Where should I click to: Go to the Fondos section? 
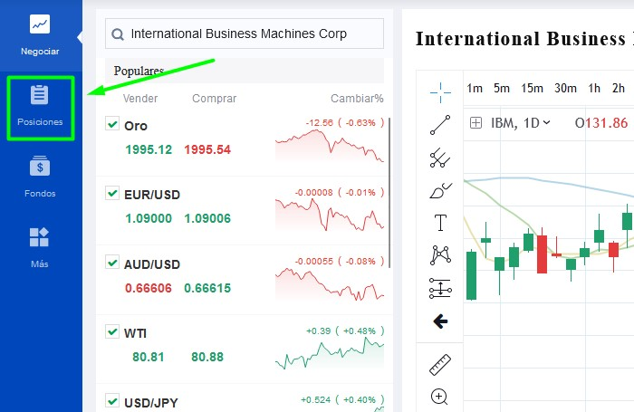pyautogui.click(x=40, y=177)
